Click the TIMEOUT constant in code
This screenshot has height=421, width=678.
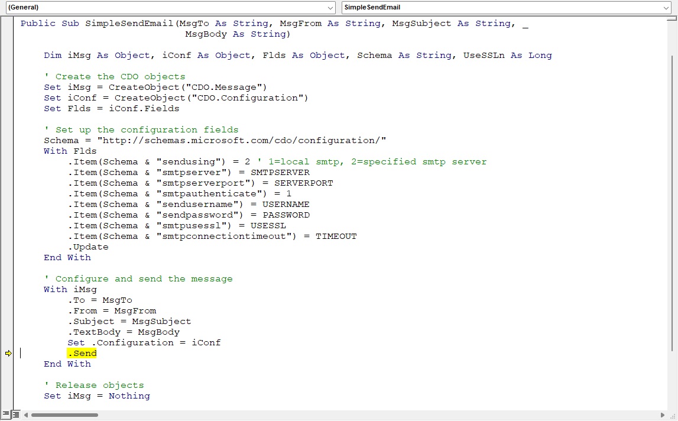click(x=336, y=237)
